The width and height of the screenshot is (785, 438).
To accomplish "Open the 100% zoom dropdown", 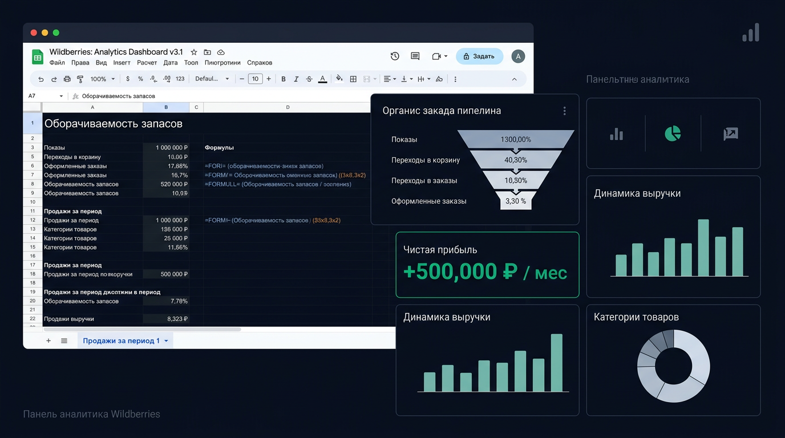I will pyautogui.click(x=103, y=79).
